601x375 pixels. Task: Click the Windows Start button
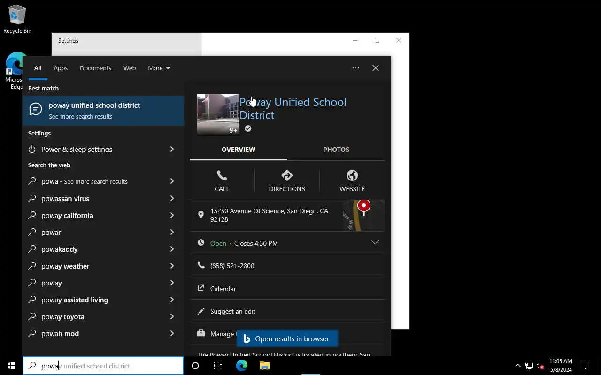pos(11,366)
